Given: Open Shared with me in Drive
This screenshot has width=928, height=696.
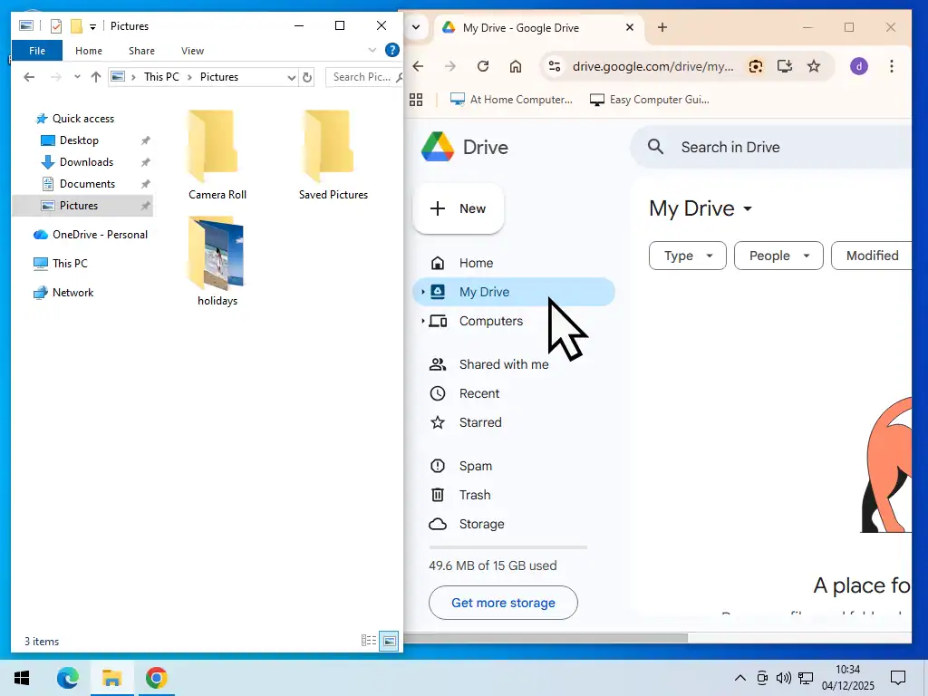Looking at the screenshot, I should point(503,364).
